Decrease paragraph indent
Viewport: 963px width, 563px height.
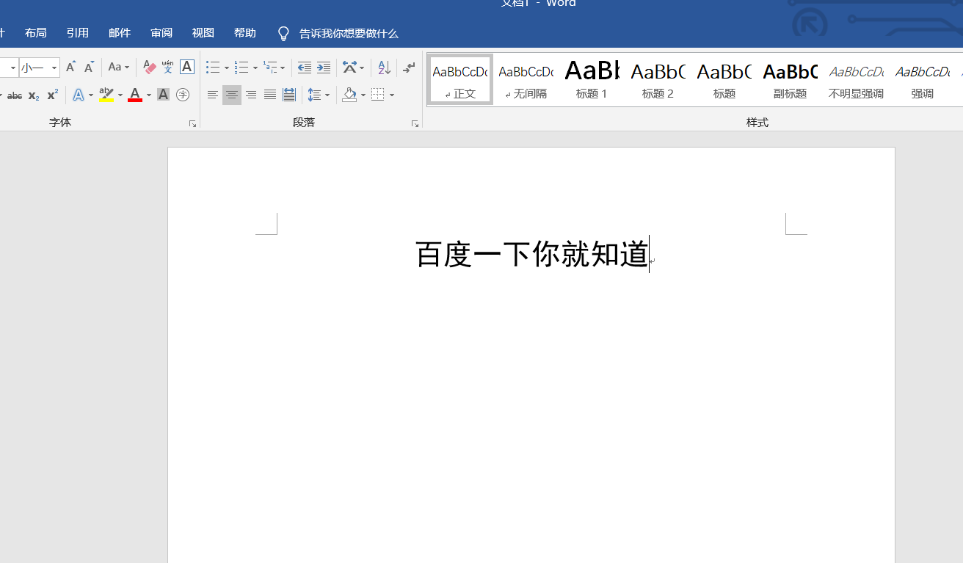pos(305,68)
